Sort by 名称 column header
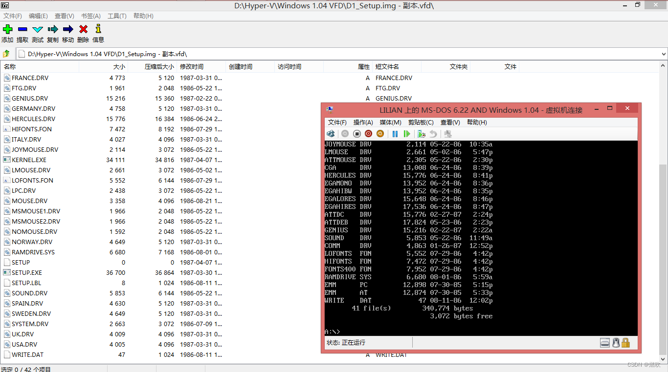The height and width of the screenshot is (372, 668). click(x=40, y=66)
